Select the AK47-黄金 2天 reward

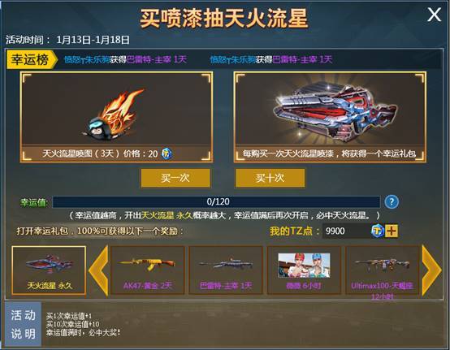148,270
